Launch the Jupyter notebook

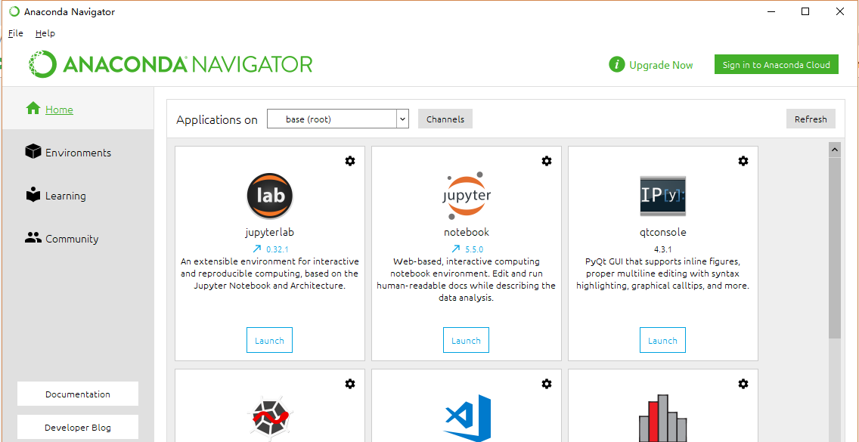(x=467, y=340)
